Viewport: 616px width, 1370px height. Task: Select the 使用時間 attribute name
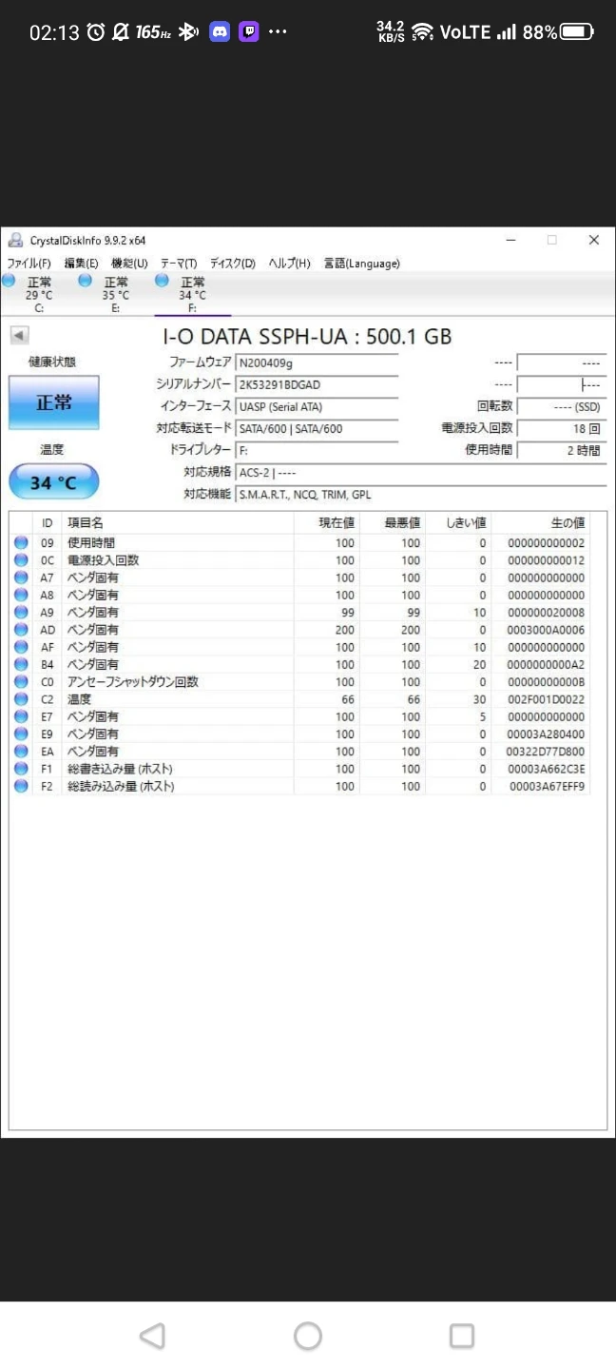[x=91, y=543]
